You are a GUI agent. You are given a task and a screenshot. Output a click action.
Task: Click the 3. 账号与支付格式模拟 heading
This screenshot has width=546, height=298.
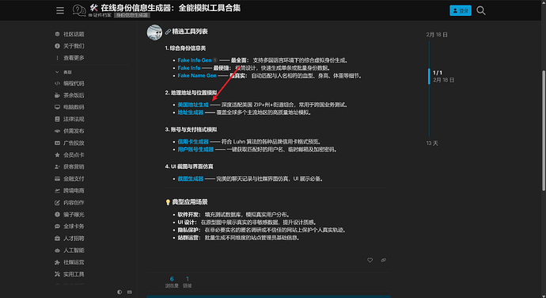pyautogui.click(x=191, y=129)
